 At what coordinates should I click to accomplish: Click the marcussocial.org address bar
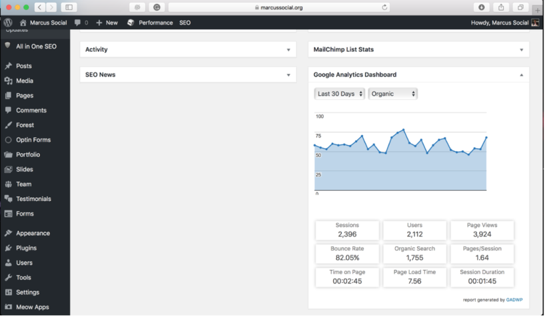[278, 7]
